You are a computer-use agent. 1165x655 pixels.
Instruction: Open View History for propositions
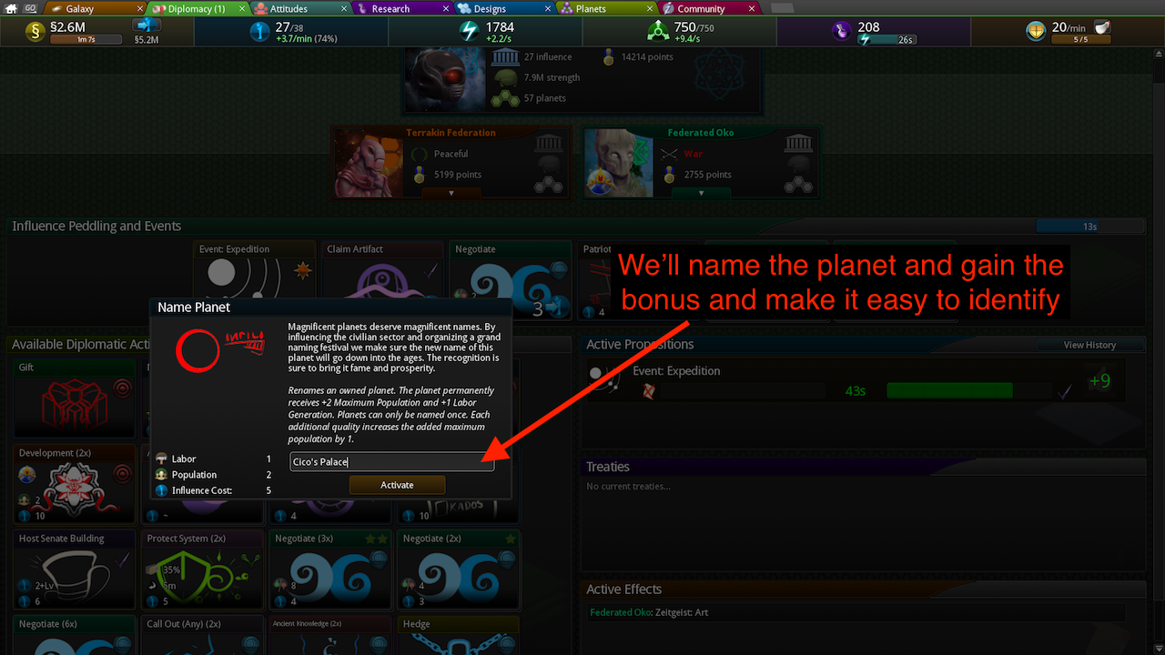[x=1078, y=345]
